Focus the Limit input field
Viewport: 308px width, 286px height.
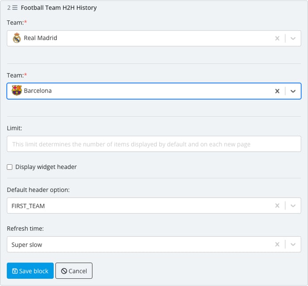click(154, 144)
